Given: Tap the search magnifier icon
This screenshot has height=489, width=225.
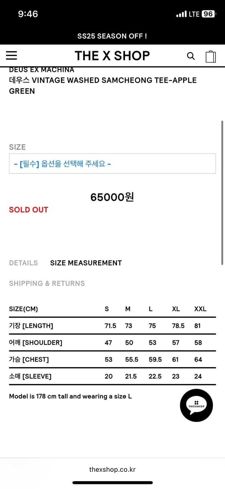Looking at the screenshot, I should pos(191,56).
